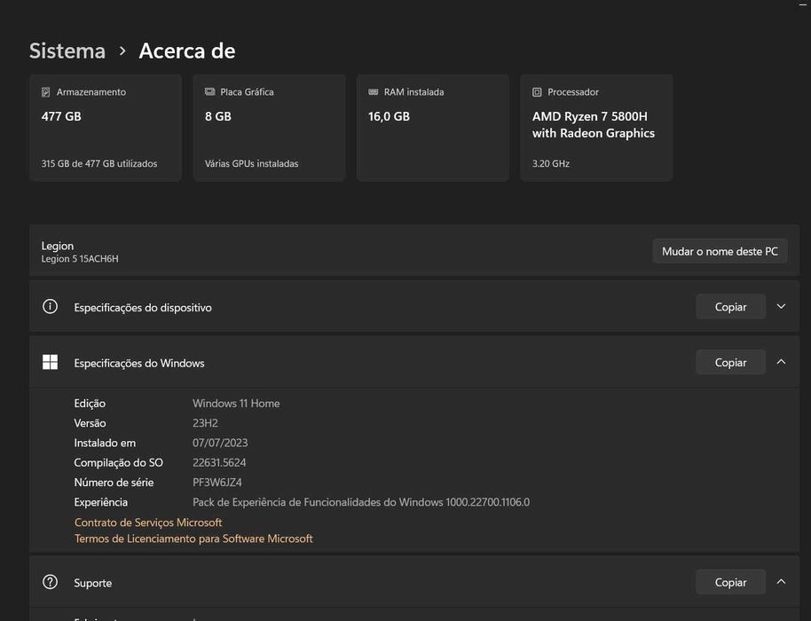Image resolution: width=811 pixels, height=621 pixels.
Task: Click the Número de série label
Action: pyautogui.click(x=114, y=483)
